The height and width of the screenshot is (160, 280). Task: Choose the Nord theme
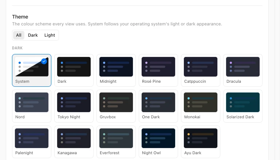32,106
